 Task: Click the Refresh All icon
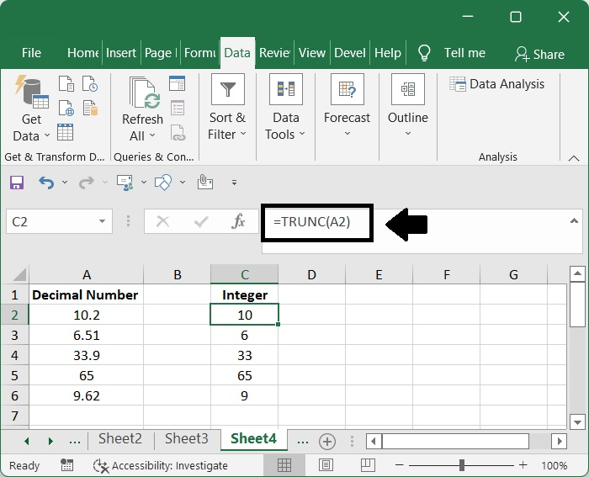[142, 97]
